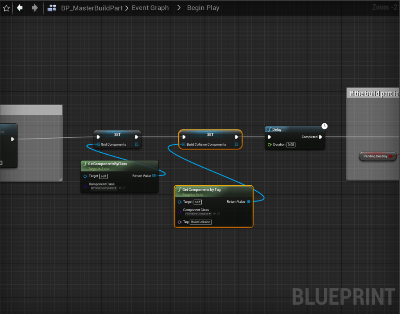Click Return Value pin on Get Components by Tag
The height and width of the screenshot is (314, 400).
pyautogui.click(x=248, y=202)
